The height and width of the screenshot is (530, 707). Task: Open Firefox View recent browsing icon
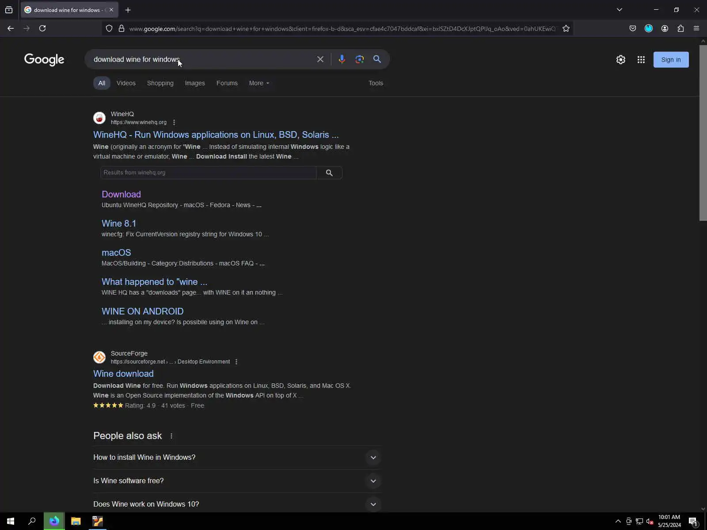point(9,10)
